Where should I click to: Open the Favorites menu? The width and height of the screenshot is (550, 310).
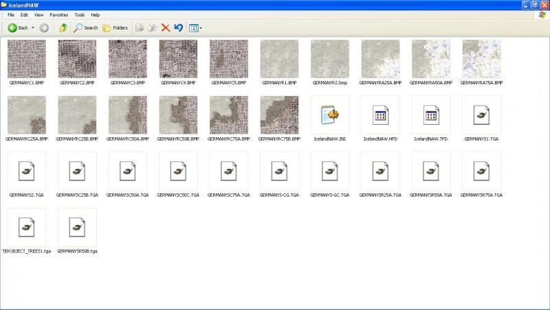[x=59, y=15]
